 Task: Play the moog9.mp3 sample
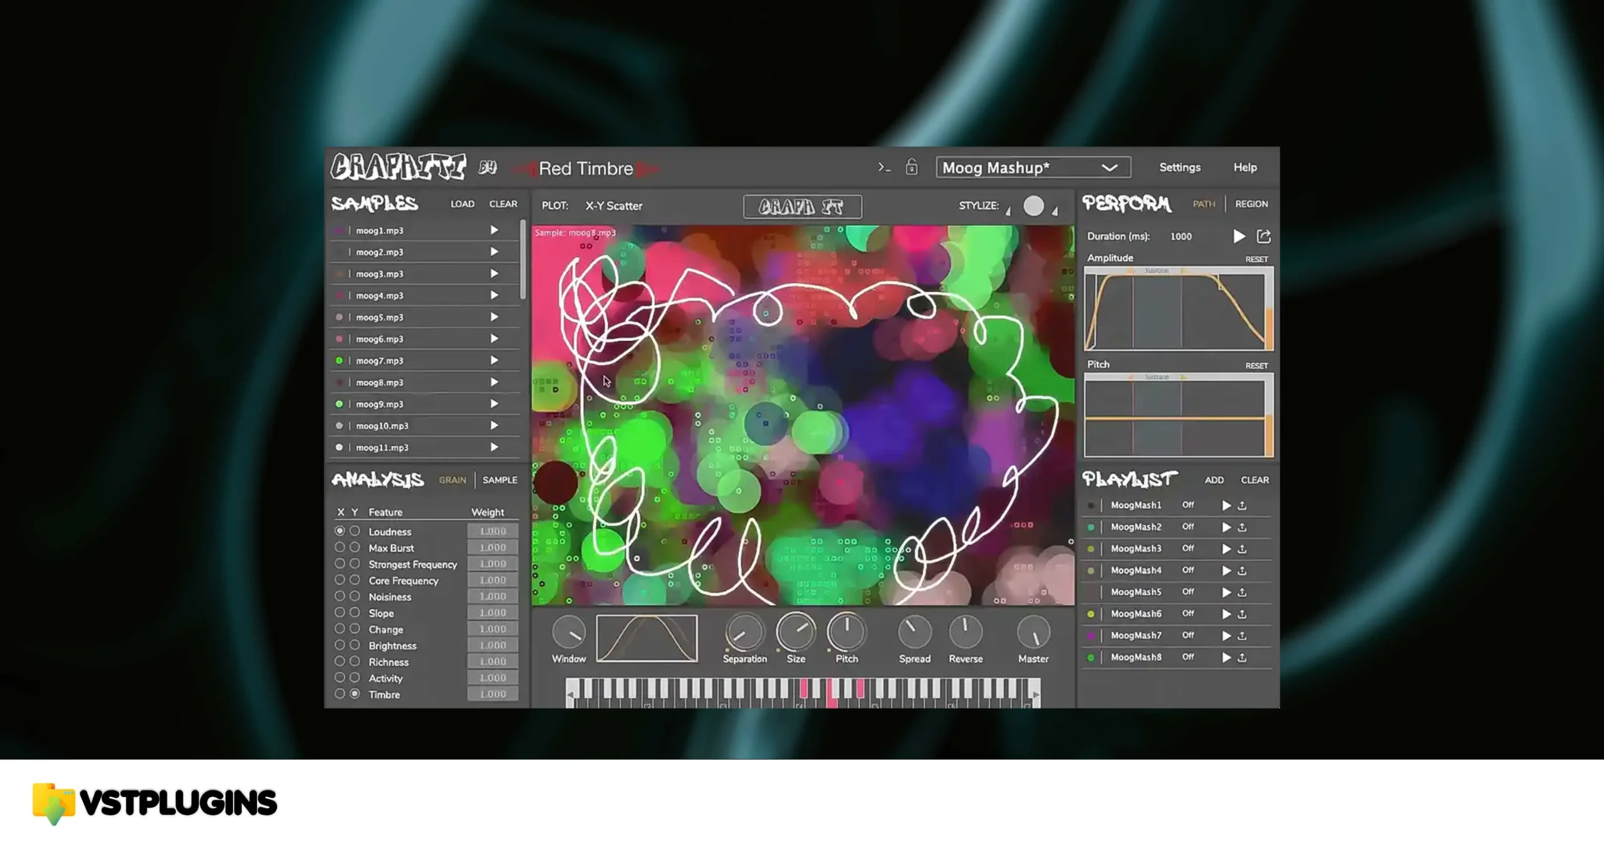pos(494,404)
